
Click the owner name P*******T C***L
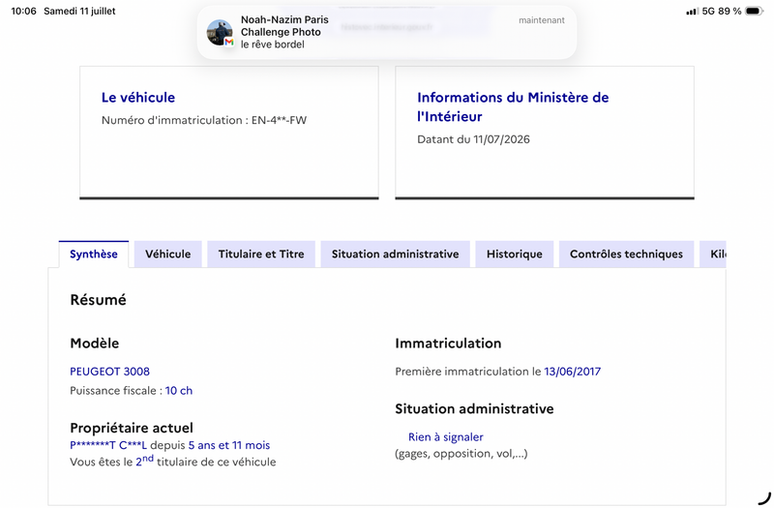point(108,445)
